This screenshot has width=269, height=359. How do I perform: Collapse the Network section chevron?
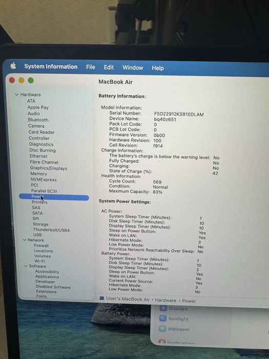(24, 240)
